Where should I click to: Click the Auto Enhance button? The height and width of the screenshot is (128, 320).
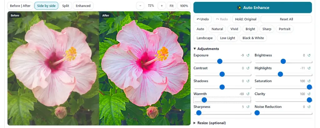click(x=252, y=7)
